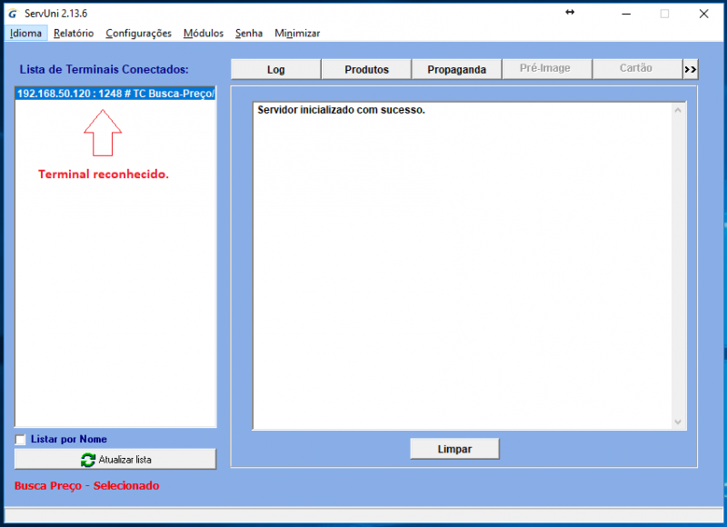Open the Idioma menu

[x=25, y=33]
